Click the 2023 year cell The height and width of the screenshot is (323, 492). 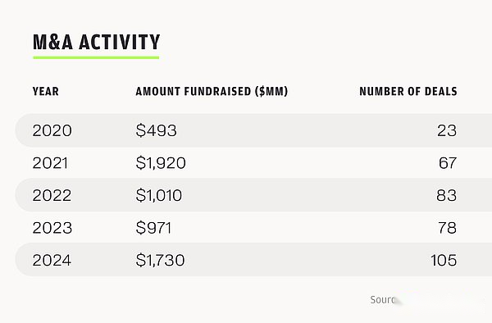point(52,228)
